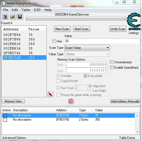Open the D3D menu

click(37, 10)
